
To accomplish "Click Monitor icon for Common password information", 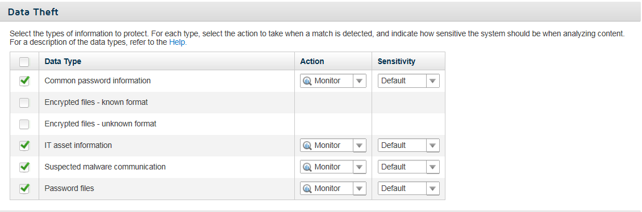I will point(307,81).
